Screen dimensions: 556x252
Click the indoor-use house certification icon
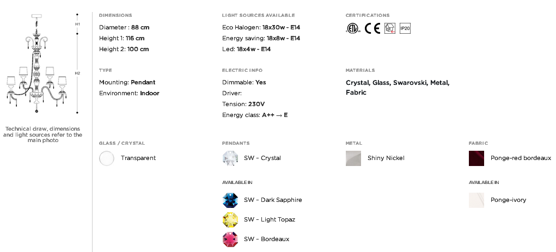pyautogui.click(x=390, y=28)
